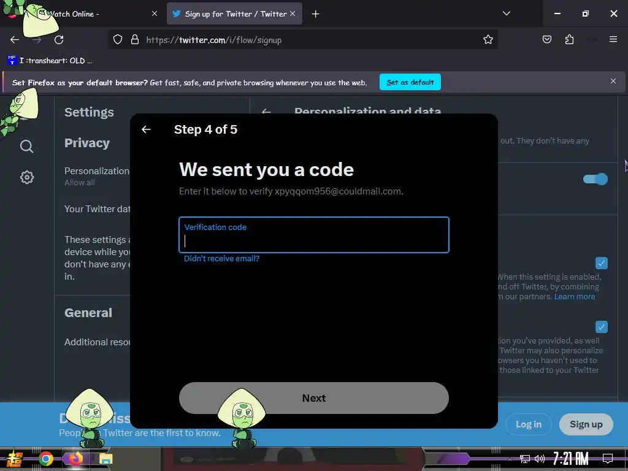Viewport: 628px width, 471px height.
Task: Launch Google Chrome from the taskbar
Action: pyautogui.click(x=45, y=459)
